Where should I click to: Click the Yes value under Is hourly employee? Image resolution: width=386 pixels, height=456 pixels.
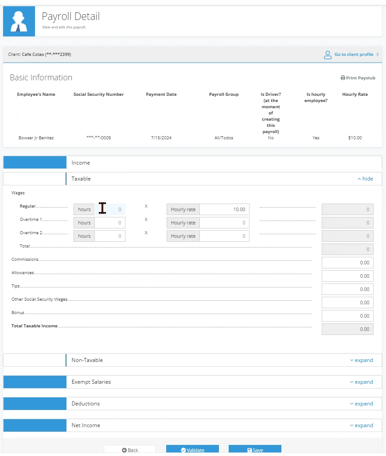pyautogui.click(x=316, y=138)
